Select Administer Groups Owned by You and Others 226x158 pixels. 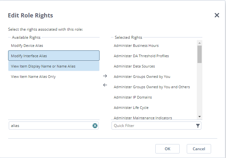(x=152, y=87)
